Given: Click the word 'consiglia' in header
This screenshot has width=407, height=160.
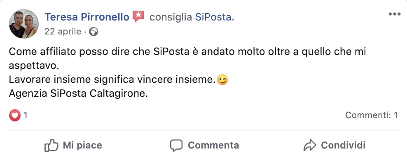Looking at the screenshot, I should [171, 17].
